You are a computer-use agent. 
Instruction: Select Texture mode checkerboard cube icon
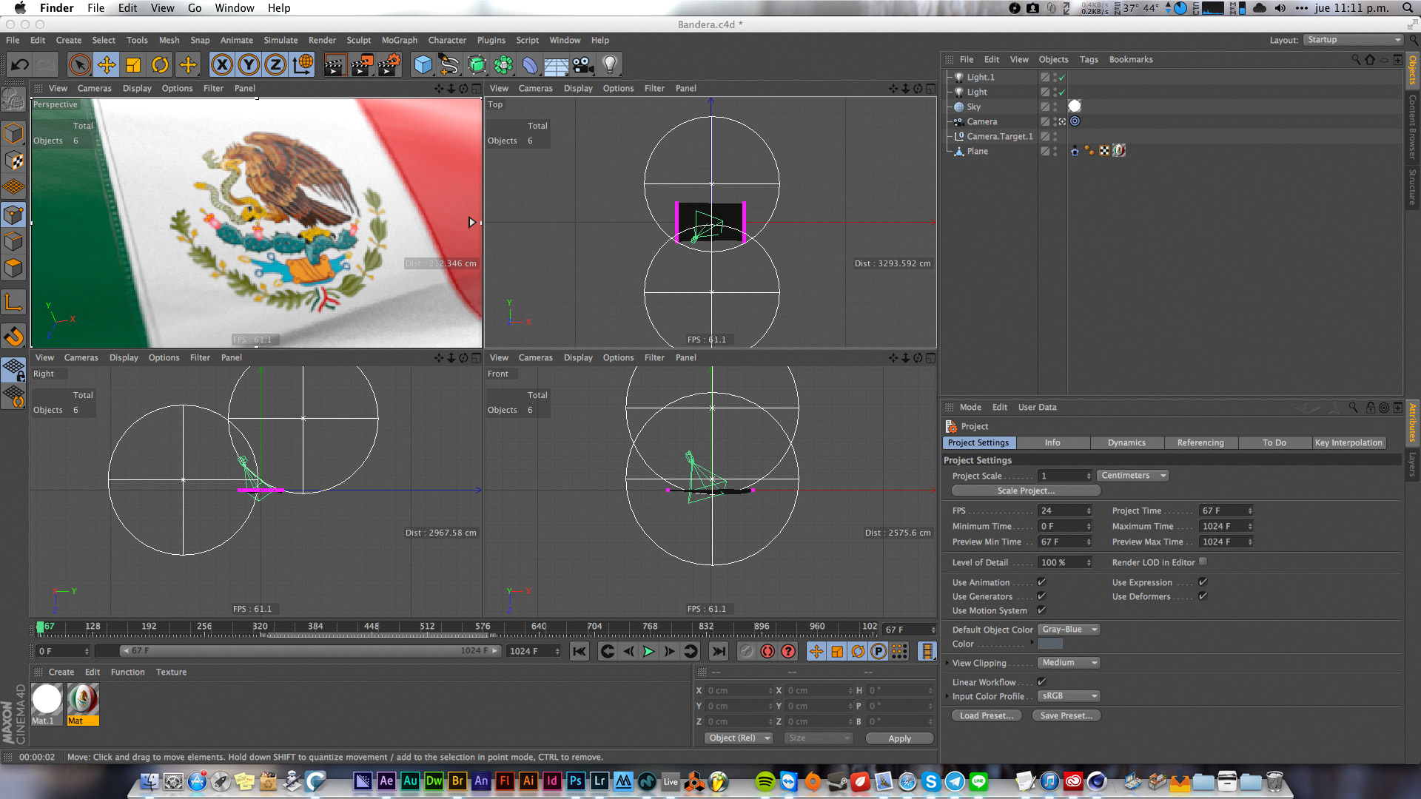click(13, 161)
